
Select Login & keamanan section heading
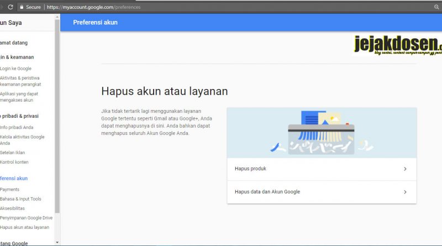coord(17,57)
